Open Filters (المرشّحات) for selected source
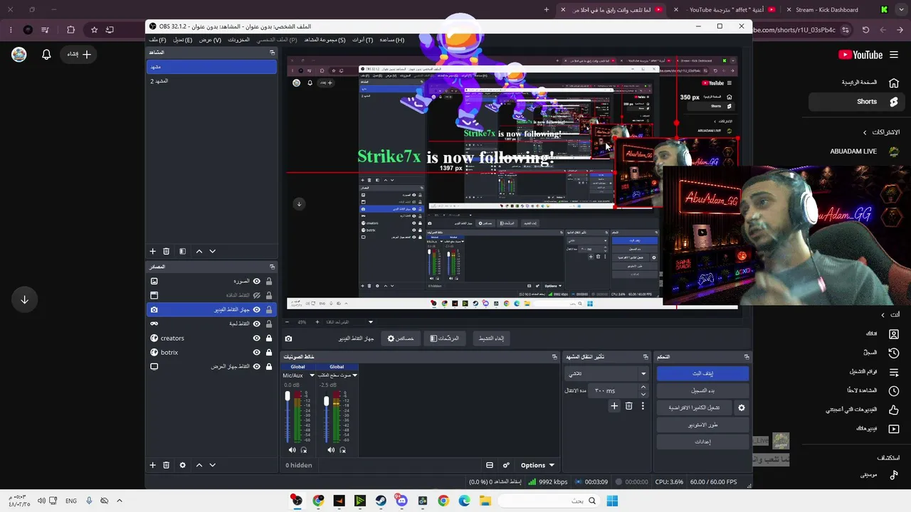Viewport: 911px width, 512px height. (445, 338)
